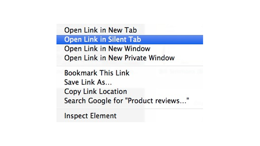This screenshot has width=260, height=146.
Task: Use the private window menu entry
Action: pos(119,58)
